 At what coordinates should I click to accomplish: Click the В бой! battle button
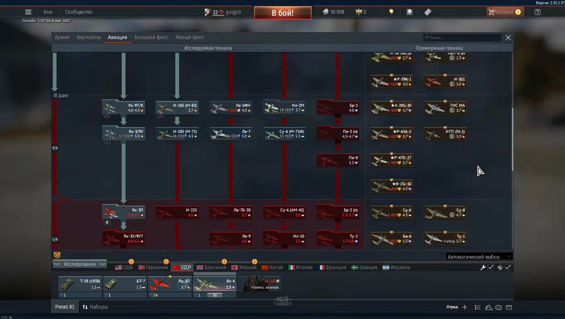click(x=283, y=13)
